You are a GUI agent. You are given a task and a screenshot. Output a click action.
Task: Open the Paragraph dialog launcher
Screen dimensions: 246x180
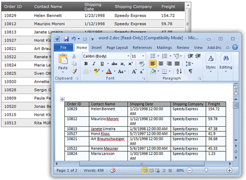click(200, 79)
